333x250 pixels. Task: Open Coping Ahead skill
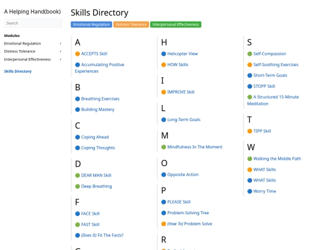(x=95, y=137)
